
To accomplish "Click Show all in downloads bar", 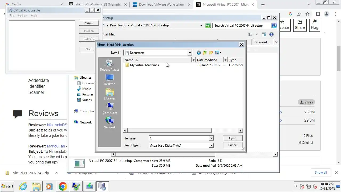I will tap(321, 173).
